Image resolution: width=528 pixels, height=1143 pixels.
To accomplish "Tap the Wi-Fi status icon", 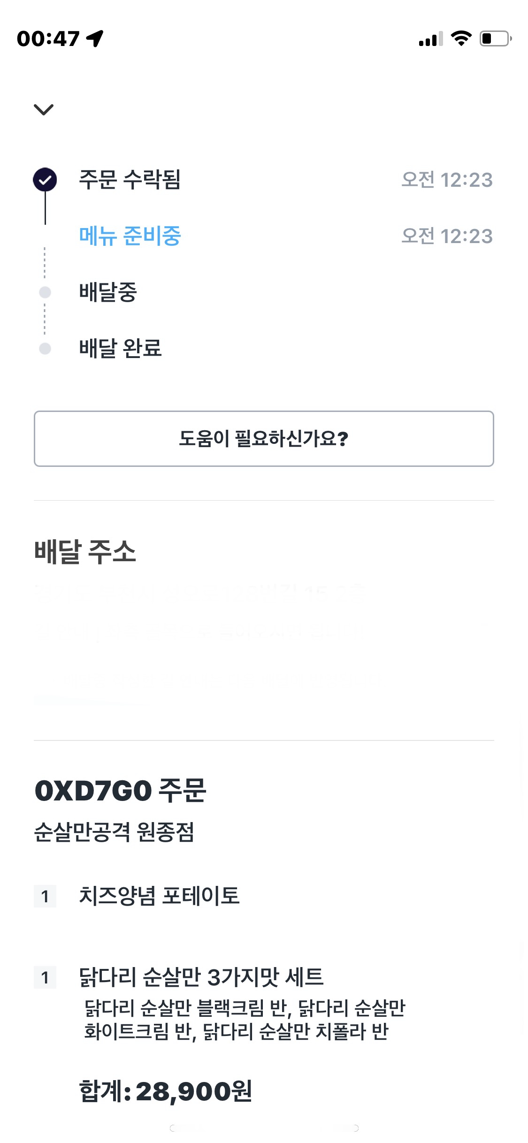I will click(x=461, y=38).
